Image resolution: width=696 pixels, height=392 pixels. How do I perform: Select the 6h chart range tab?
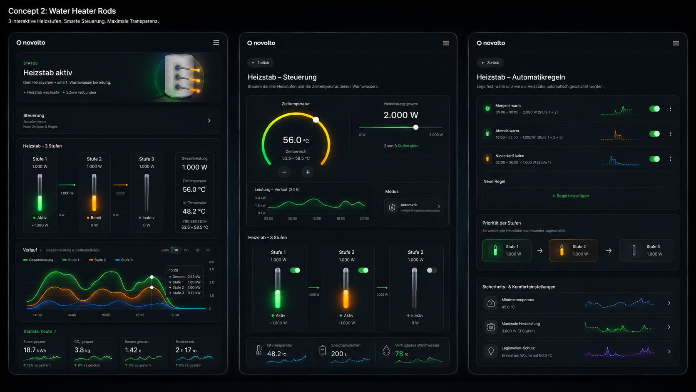(186, 250)
